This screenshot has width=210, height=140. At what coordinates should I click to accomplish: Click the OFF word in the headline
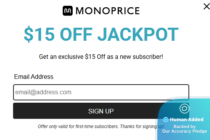76,34
